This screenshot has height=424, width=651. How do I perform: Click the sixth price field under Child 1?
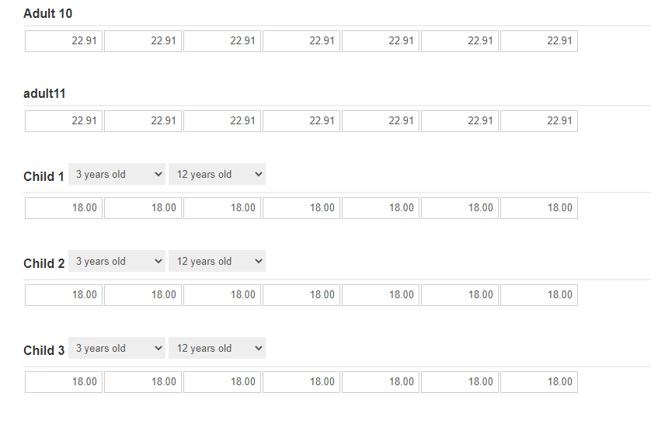(460, 208)
